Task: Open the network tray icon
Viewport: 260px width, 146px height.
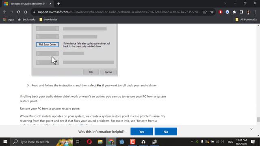Action: coord(217,142)
